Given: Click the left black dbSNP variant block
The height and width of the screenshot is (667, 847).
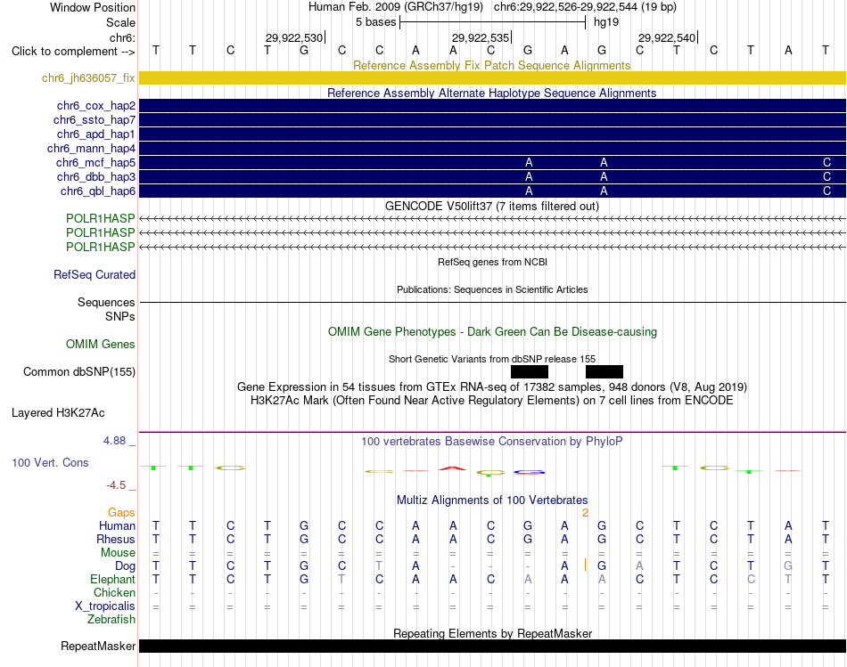Looking at the screenshot, I should pyautogui.click(x=530, y=372).
